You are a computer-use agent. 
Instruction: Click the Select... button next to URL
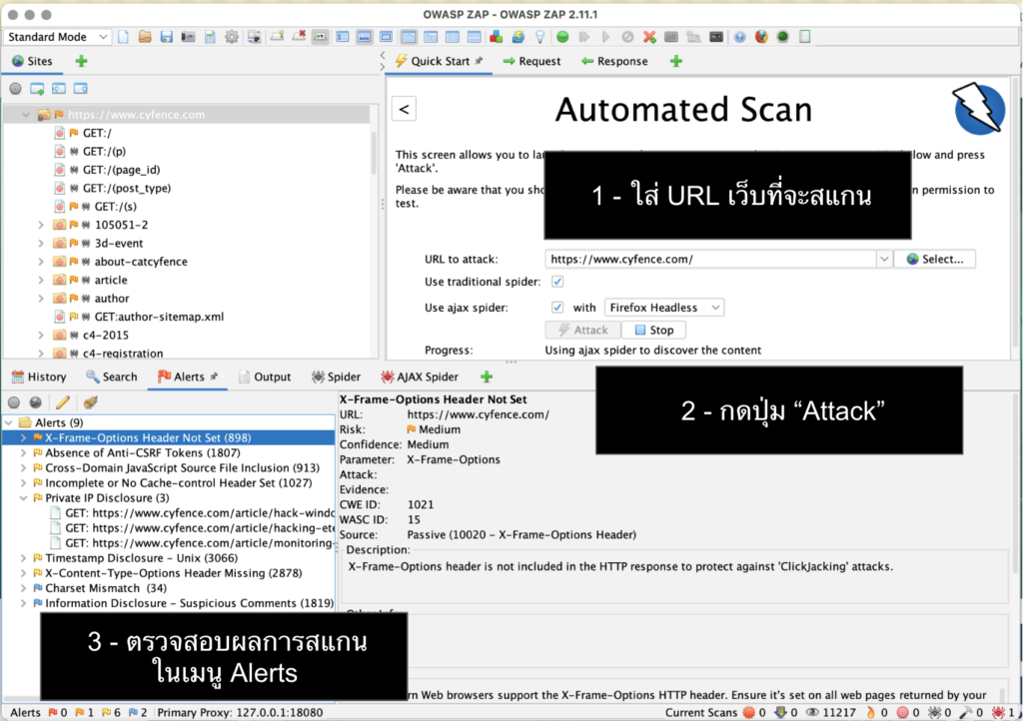(935, 259)
